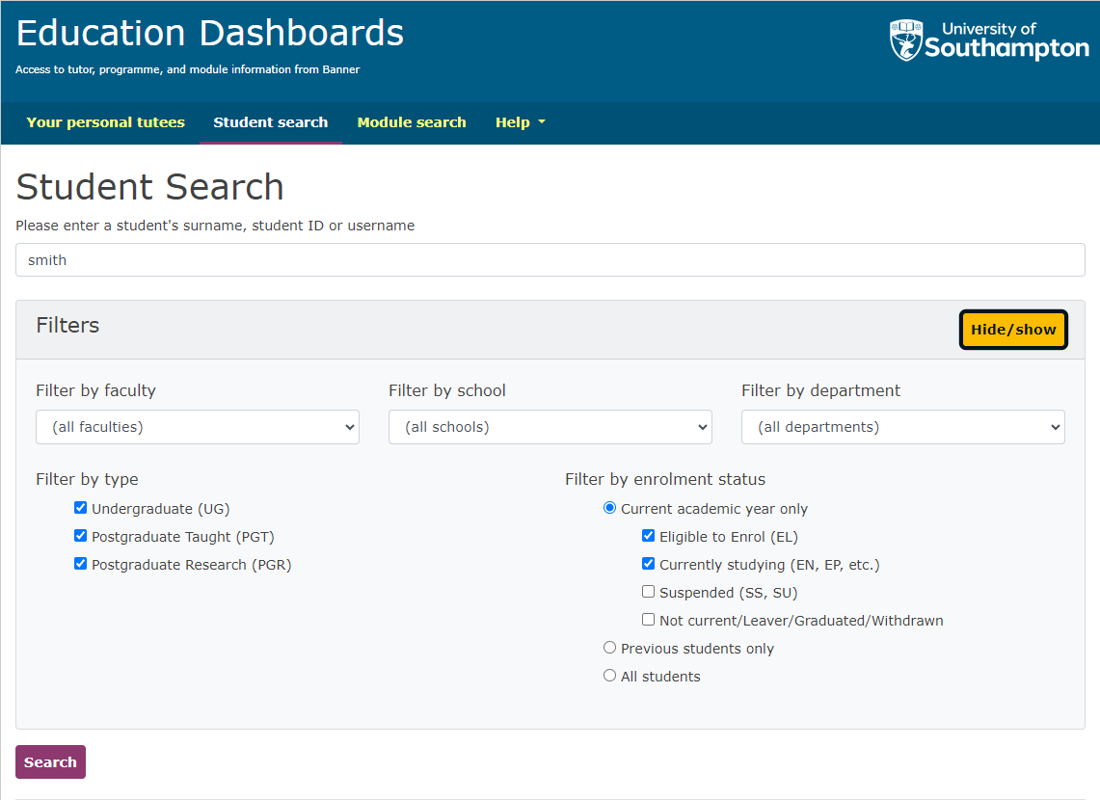Viewport: 1100px width, 800px height.
Task: Open the faculty filter dropdown
Action: coord(197,426)
